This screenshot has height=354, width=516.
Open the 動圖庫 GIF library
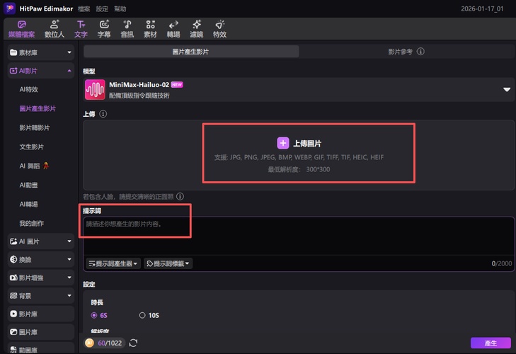41,349
